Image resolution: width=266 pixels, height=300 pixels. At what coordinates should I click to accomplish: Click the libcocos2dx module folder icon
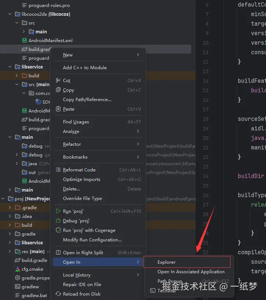(x=18, y=14)
